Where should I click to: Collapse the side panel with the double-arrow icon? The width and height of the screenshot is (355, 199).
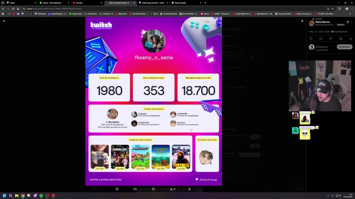302,21
